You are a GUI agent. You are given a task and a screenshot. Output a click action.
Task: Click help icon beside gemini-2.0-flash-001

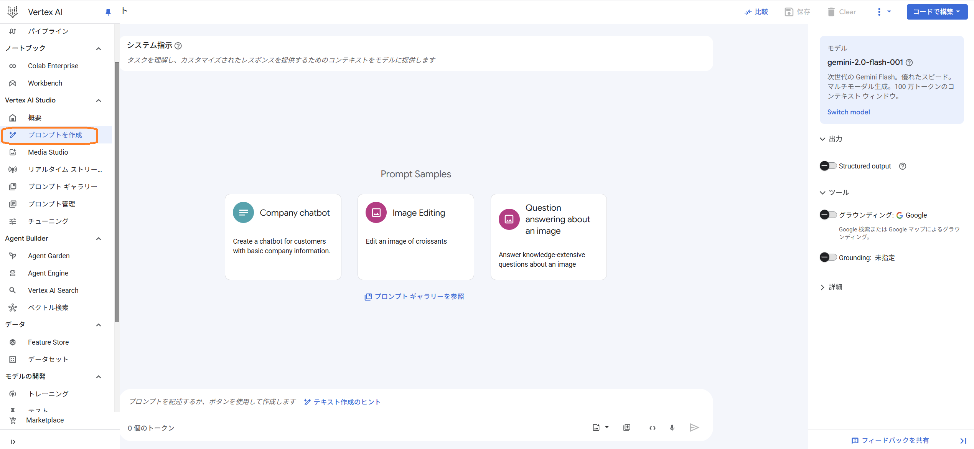909,63
